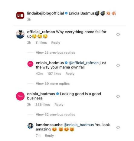This screenshot has width=134, height=141.
Task: Open the LIB profile picture
Action: point(20,15)
